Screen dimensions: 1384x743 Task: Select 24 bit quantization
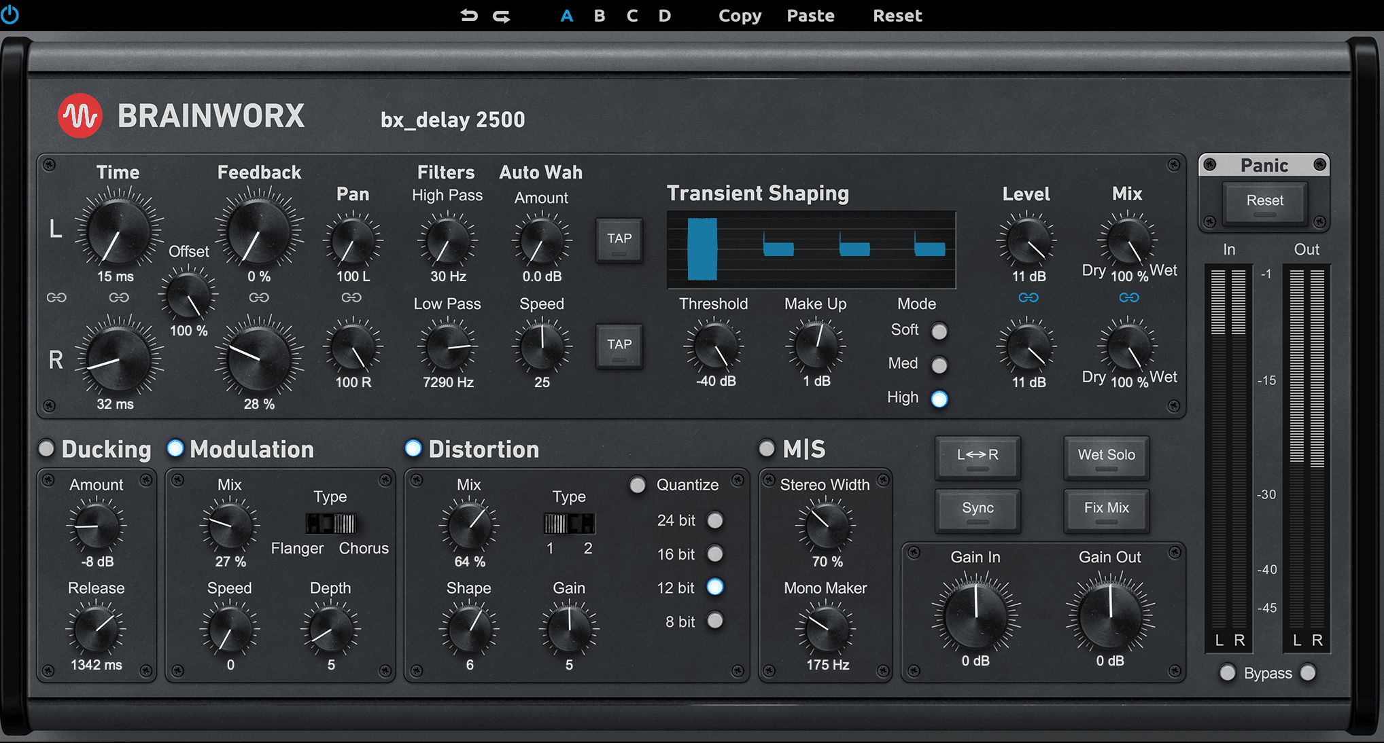pos(715,520)
